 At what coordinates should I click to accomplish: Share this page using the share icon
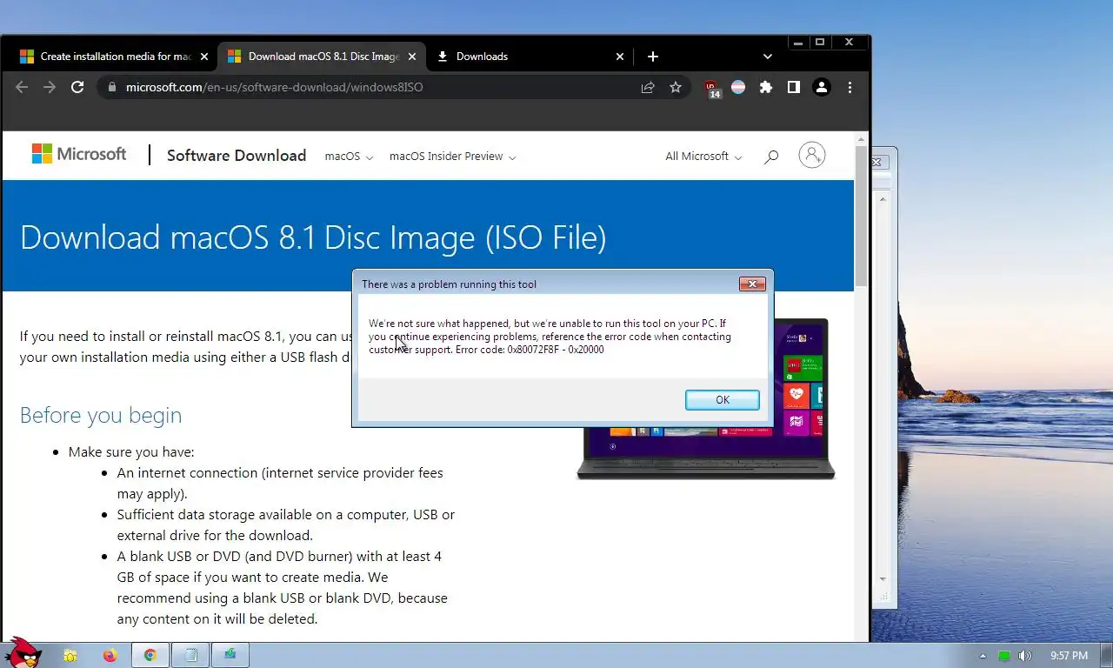click(x=648, y=87)
